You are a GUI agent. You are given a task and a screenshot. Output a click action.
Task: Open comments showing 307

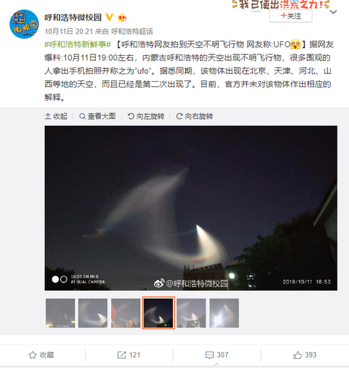pos(216,355)
